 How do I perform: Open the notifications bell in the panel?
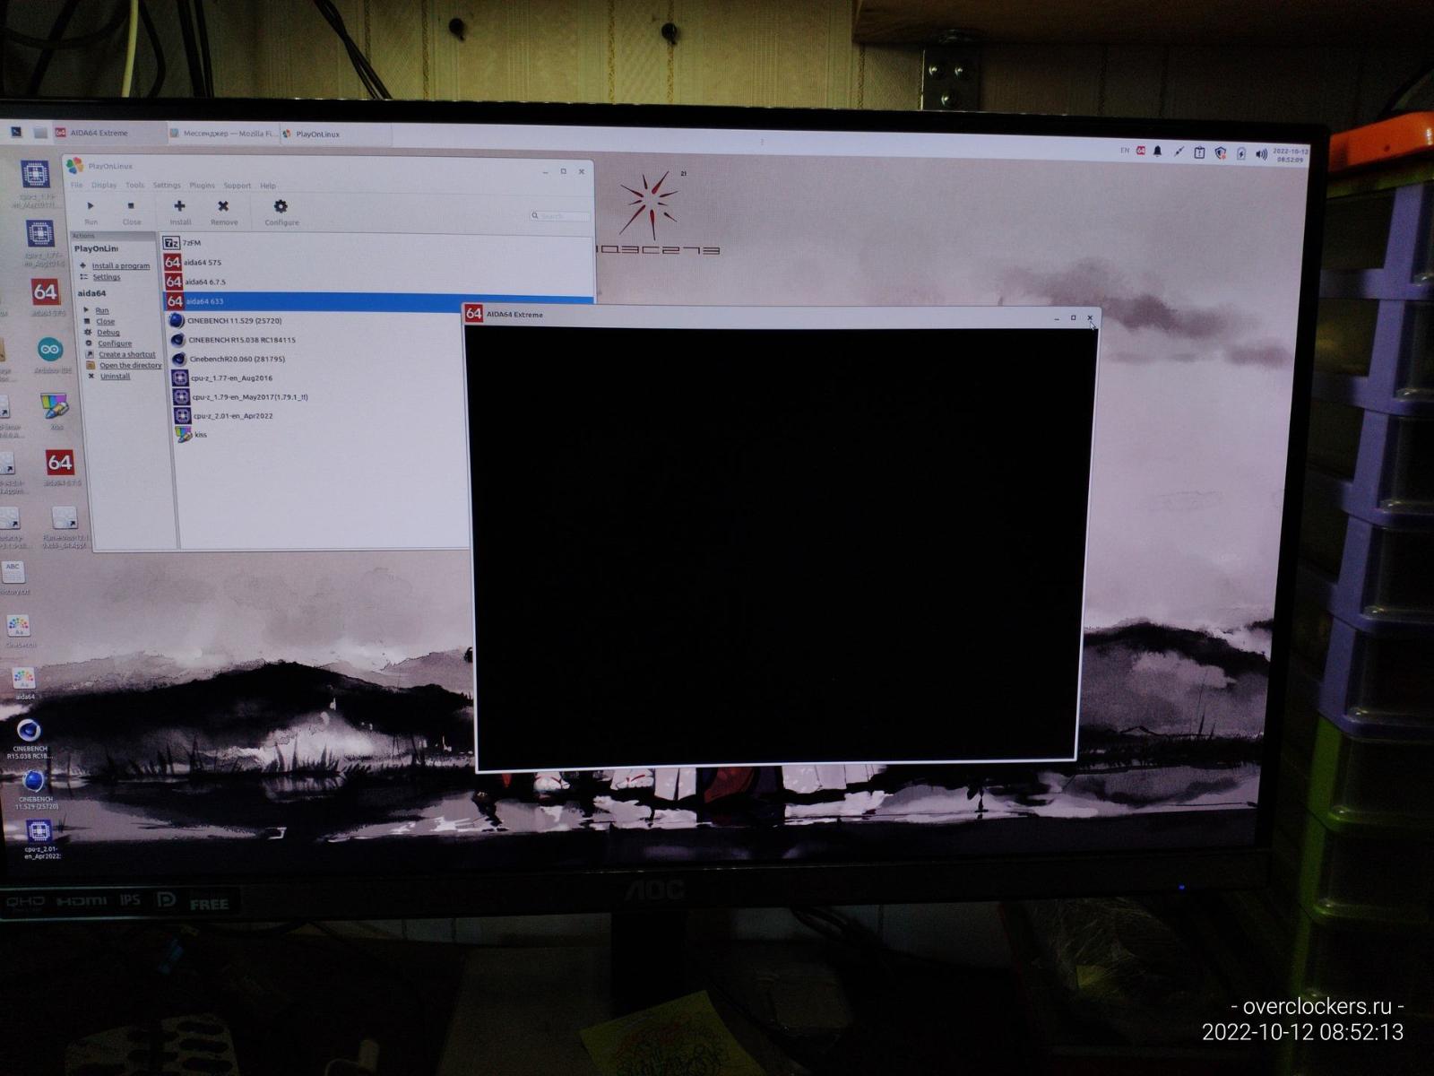click(1158, 152)
